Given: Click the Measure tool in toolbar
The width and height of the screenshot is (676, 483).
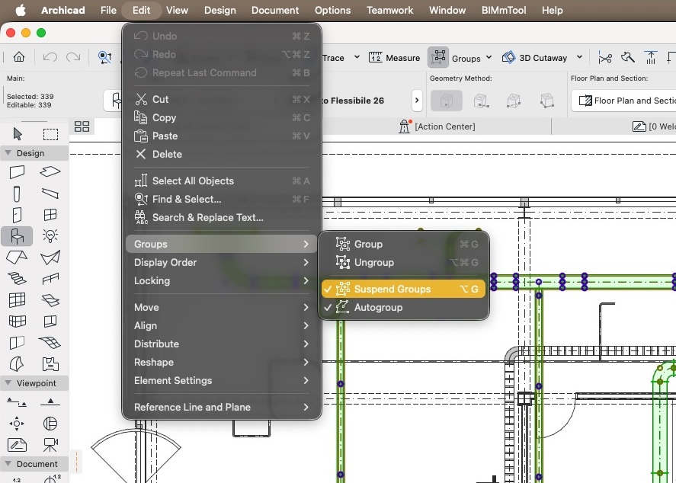Looking at the screenshot, I should tap(394, 58).
